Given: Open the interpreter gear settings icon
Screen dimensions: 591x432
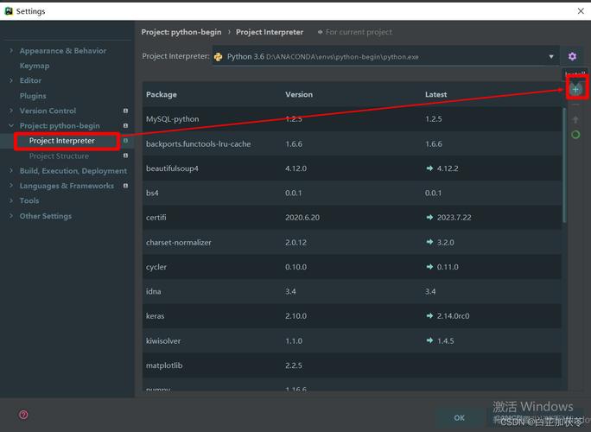Looking at the screenshot, I should point(572,56).
